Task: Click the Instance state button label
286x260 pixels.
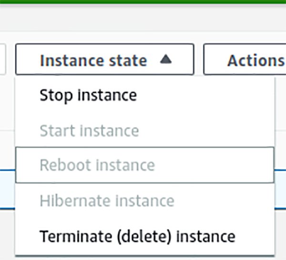Action: tap(93, 60)
